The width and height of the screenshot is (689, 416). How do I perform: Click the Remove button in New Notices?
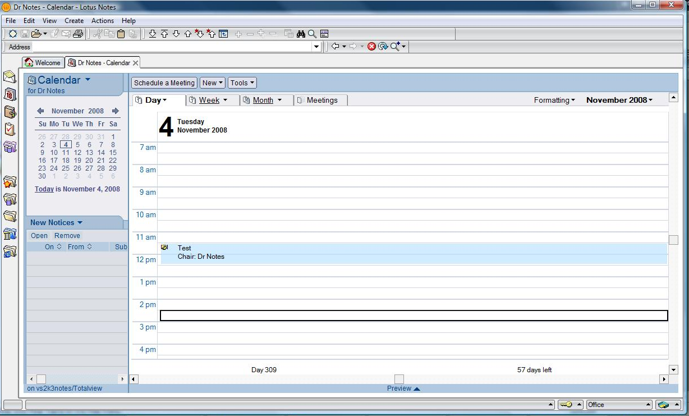tap(67, 236)
